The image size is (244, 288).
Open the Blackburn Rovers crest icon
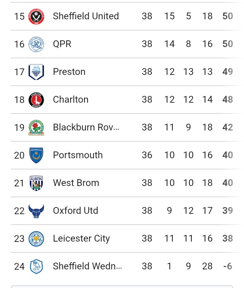[36, 127]
